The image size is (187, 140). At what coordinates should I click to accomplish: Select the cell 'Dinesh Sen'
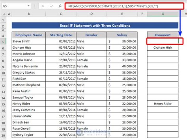29,122
